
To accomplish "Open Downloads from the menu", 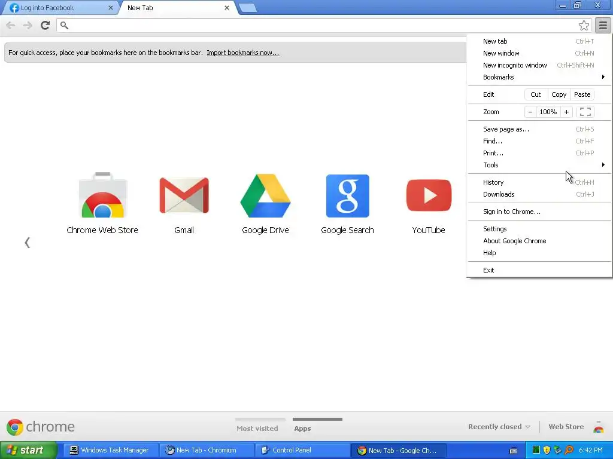I will [540, 194].
